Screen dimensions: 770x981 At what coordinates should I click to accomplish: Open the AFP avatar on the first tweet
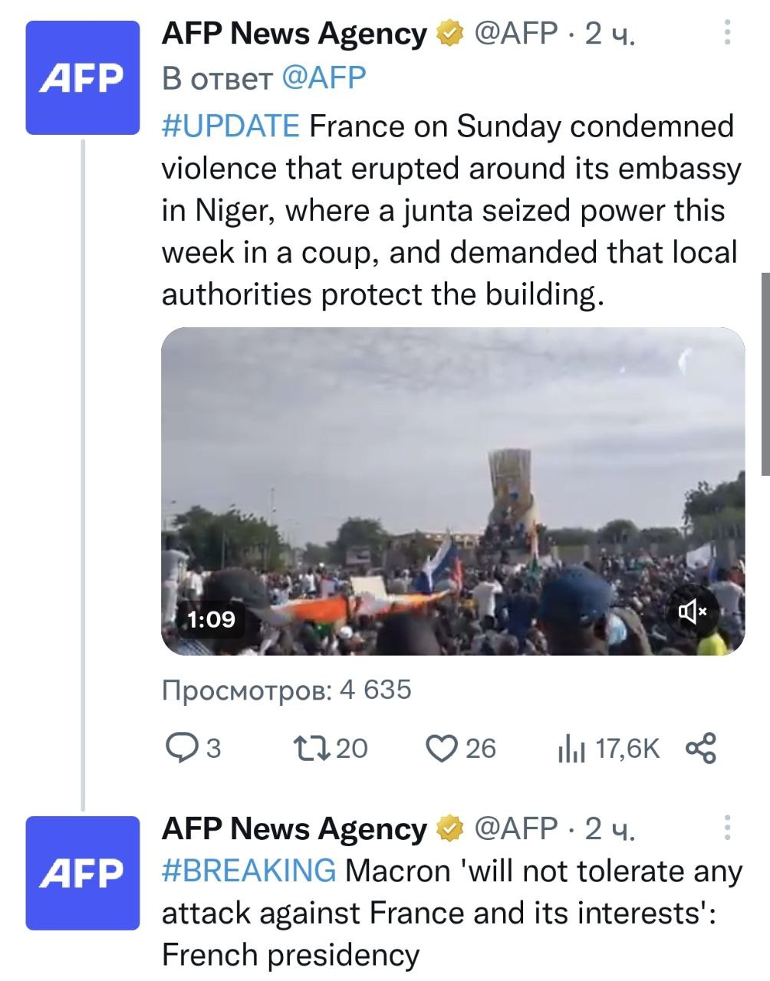[x=83, y=77]
